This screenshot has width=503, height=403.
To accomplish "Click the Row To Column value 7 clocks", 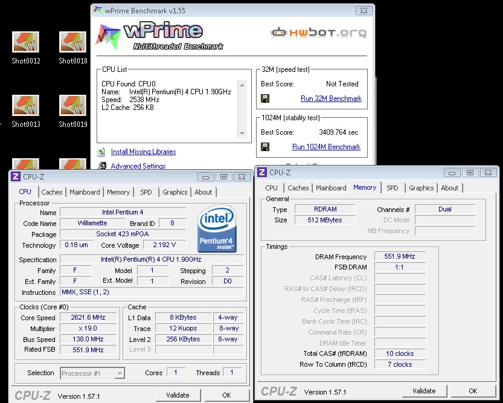I will point(400,364).
